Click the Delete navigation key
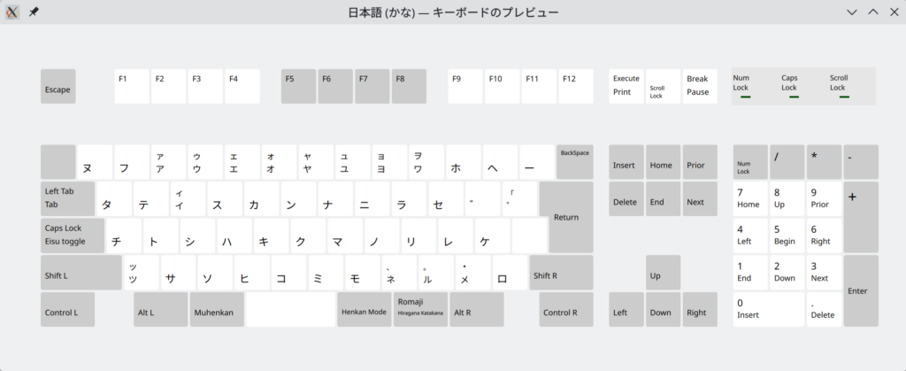The width and height of the screenshot is (906, 371). click(x=626, y=200)
